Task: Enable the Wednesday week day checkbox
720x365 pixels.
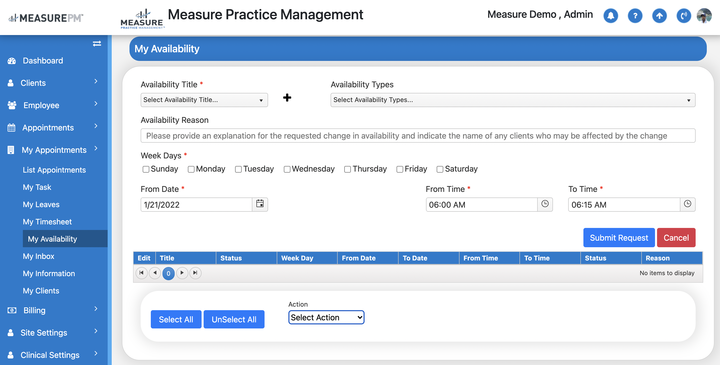Action: click(287, 169)
